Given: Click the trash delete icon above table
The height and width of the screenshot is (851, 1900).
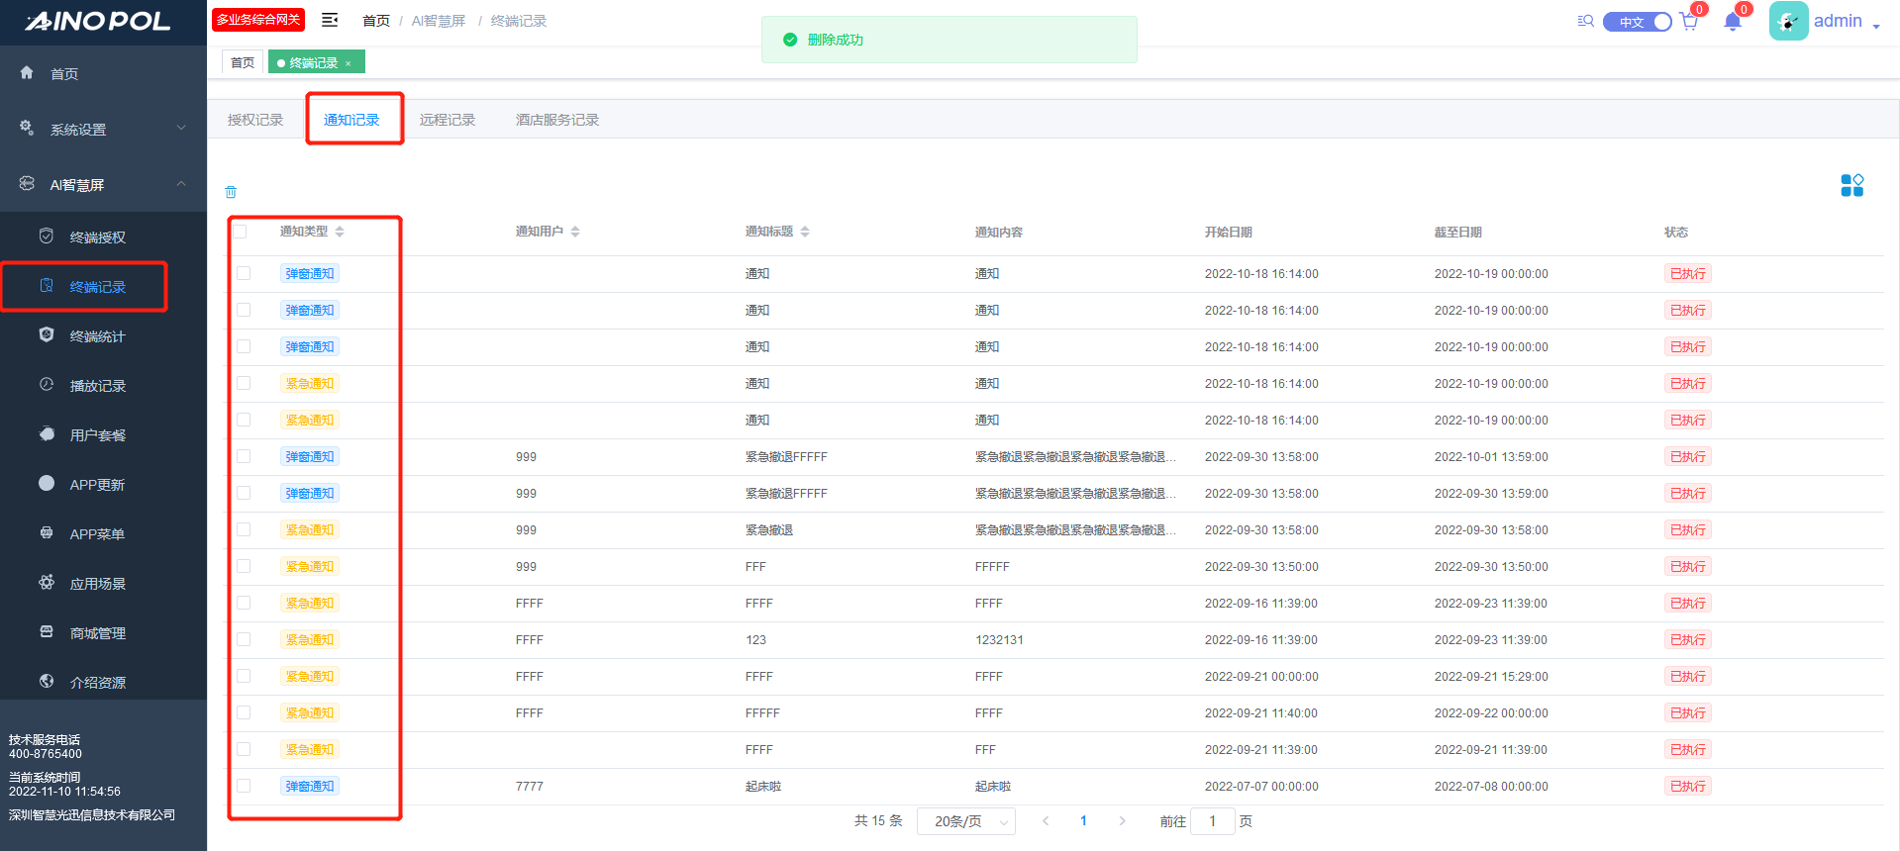Looking at the screenshot, I should point(231,192).
